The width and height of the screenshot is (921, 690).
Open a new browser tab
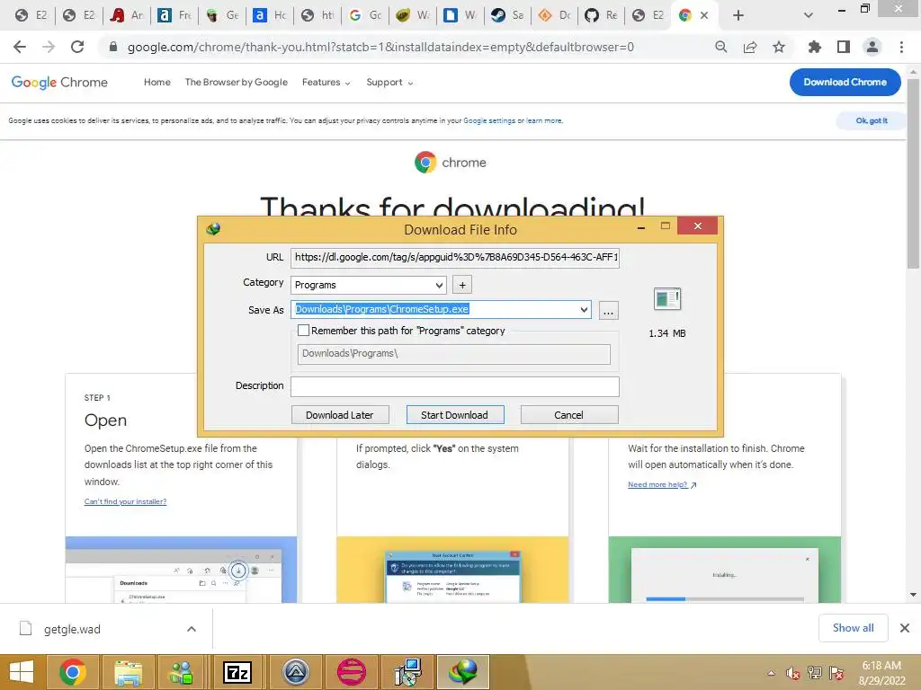[738, 15]
